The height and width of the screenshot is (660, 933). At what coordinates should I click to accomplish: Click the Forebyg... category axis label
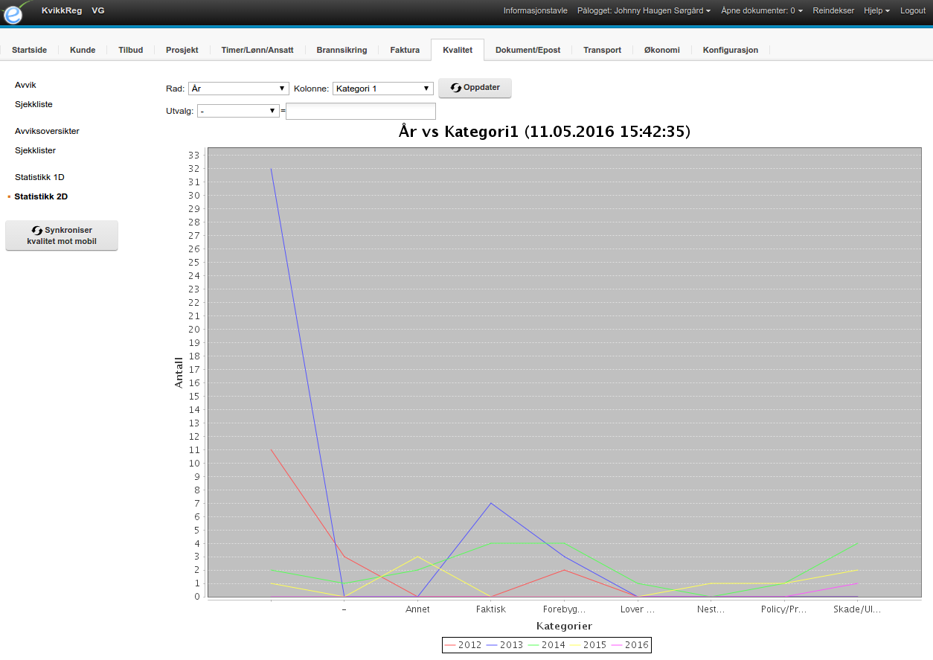click(564, 609)
